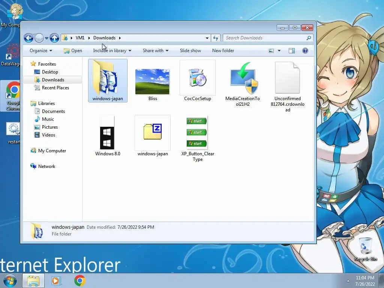Click Windows Explorer taskbar button
Image resolution: width=384 pixels, height=288 pixels.
(x=33, y=280)
